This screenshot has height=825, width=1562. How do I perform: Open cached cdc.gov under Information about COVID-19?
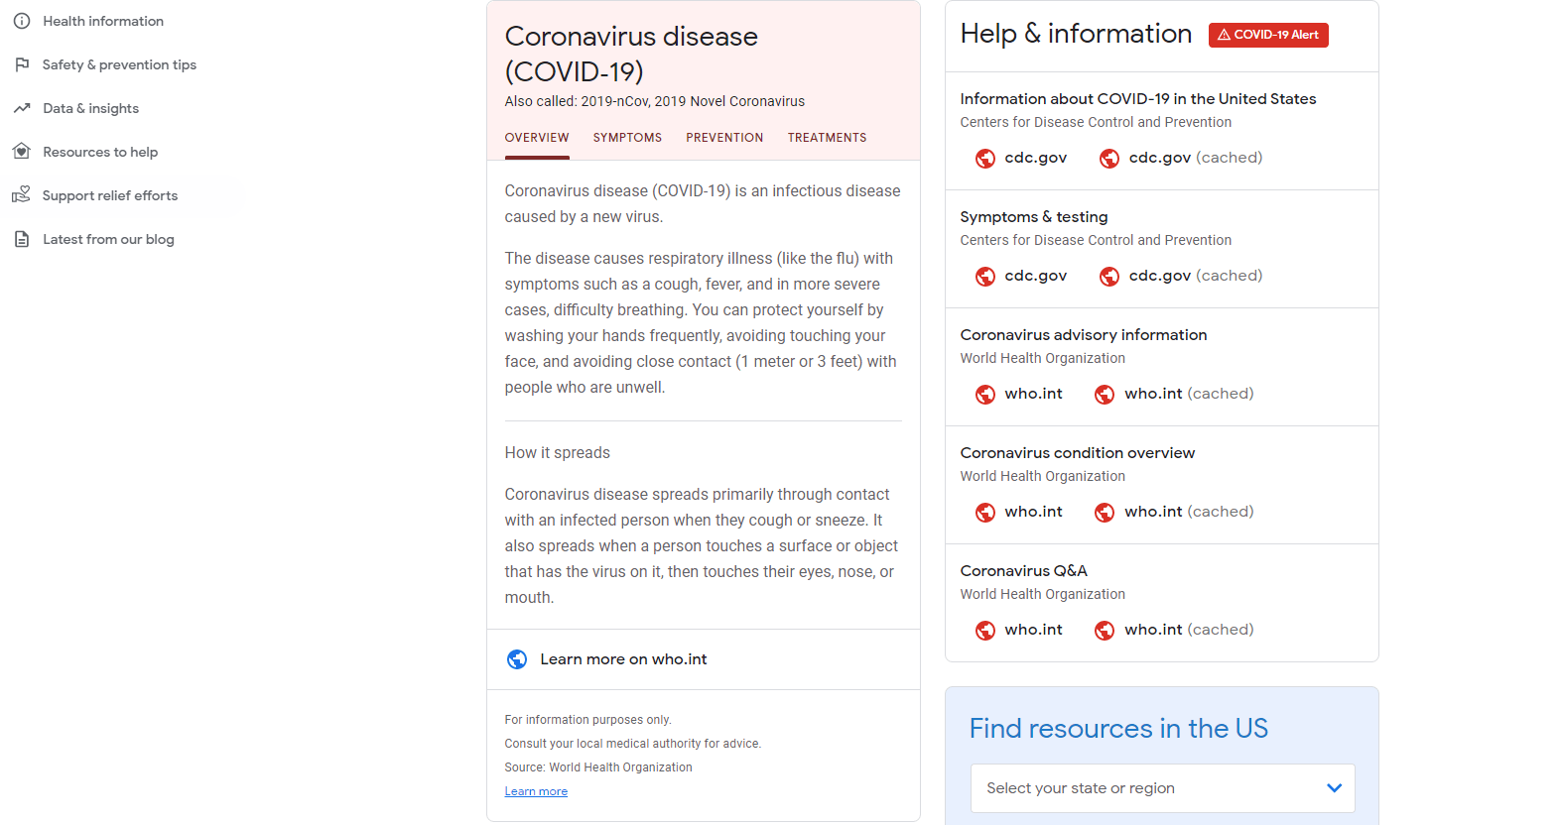[1195, 158]
